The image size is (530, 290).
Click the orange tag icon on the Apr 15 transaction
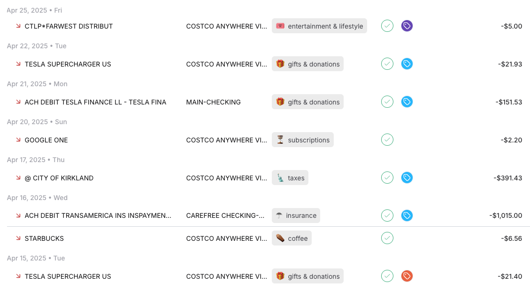click(x=407, y=276)
